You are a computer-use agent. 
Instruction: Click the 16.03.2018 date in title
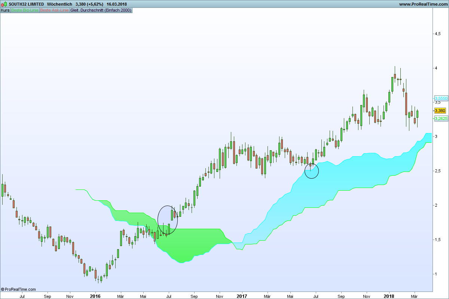pyautogui.click(x=117, y=4)
